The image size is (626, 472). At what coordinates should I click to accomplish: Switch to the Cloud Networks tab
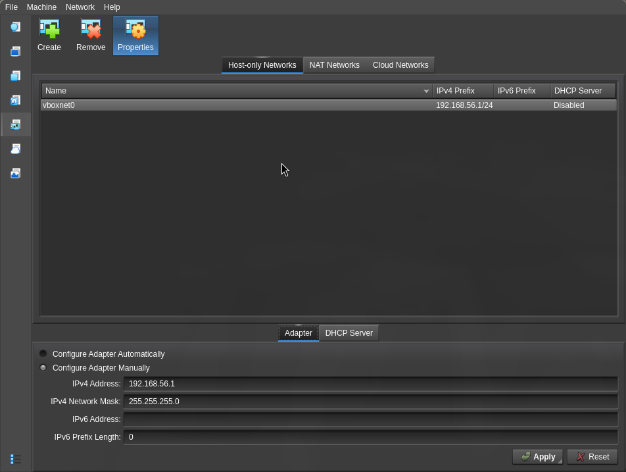tap(400, 65)
